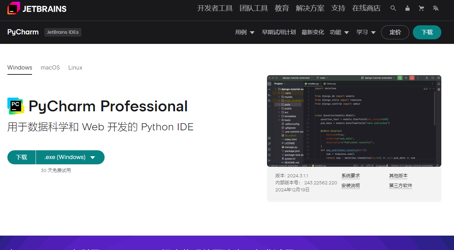
Task: Click the 版本: 2024.3.1.1 text
Action: (292, 176)
